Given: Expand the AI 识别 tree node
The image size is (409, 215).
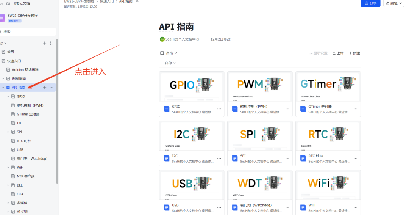Looking at the screenshot, I should tap(8, 212).
